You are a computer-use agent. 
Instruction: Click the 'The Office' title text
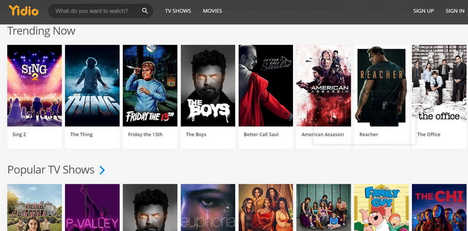tap(428, 134)
